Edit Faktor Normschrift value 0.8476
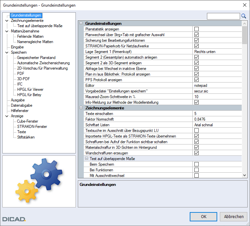 point(217,119)
